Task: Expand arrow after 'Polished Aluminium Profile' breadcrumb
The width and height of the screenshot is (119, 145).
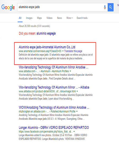Action: (77, 111)
